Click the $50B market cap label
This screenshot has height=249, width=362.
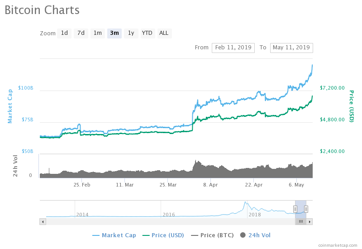click(x=28, y=151)
